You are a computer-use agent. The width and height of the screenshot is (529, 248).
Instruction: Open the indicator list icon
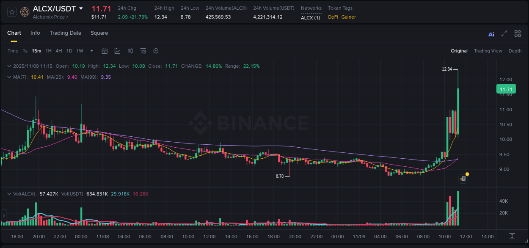coord(143,51)
